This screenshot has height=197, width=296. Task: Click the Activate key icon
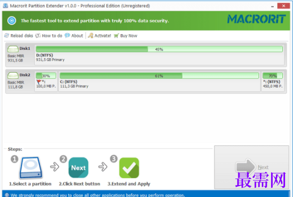point(91,35)
